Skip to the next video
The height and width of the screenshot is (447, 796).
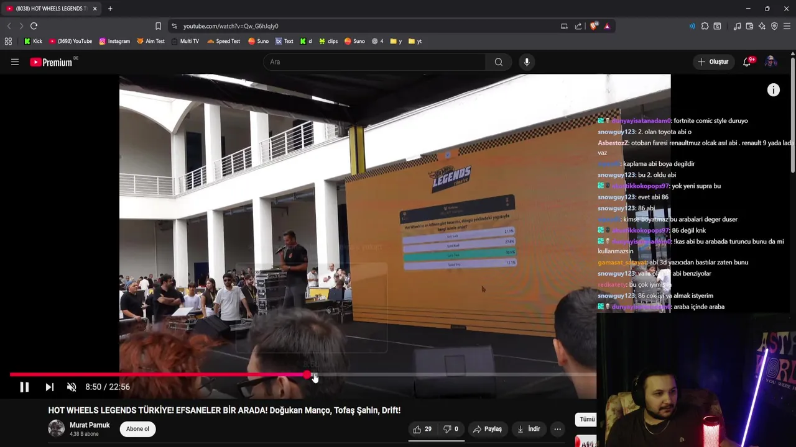tap(49, 387)
